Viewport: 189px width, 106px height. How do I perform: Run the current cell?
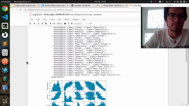tap(60, 24)
